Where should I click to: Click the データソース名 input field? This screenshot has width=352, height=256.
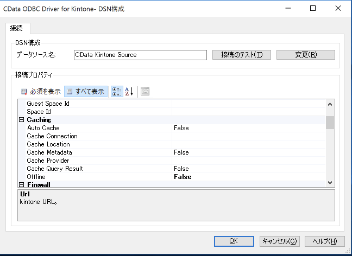point(140,55)
